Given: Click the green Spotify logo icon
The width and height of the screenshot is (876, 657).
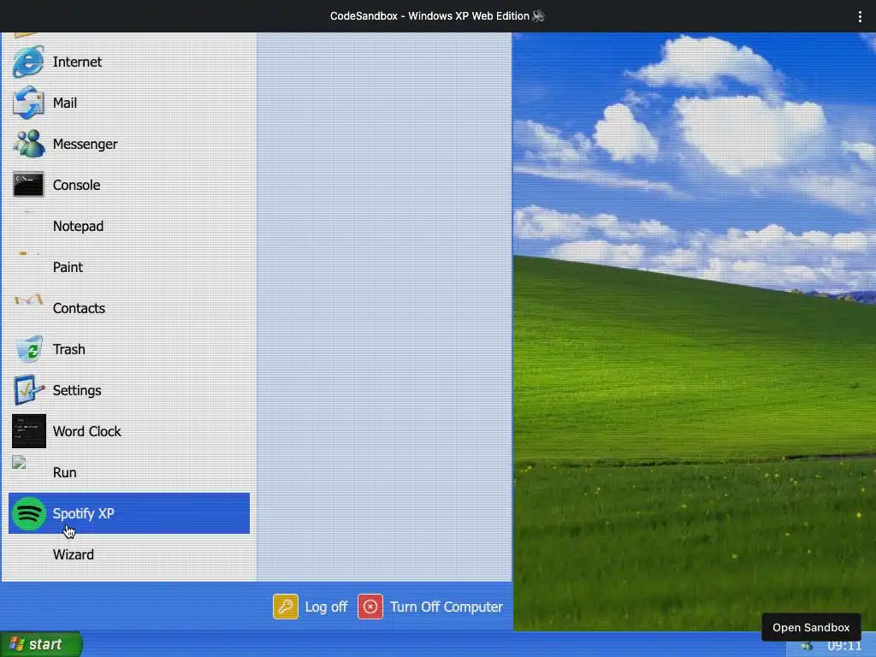Looking at the screenshot, I should (x=28, y=513).
